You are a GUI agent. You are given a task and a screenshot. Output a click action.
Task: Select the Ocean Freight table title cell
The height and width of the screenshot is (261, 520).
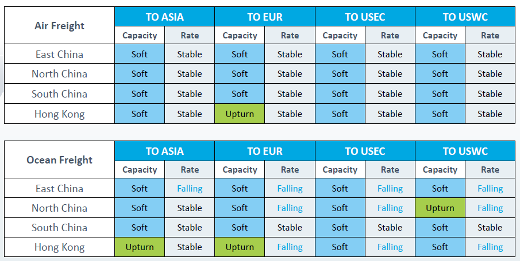[59, 159]
